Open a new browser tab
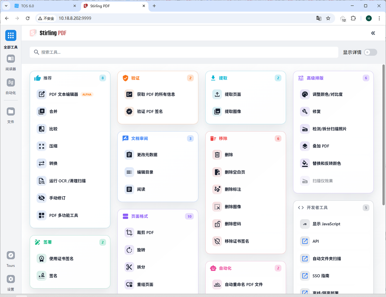 tap(154, 6)
